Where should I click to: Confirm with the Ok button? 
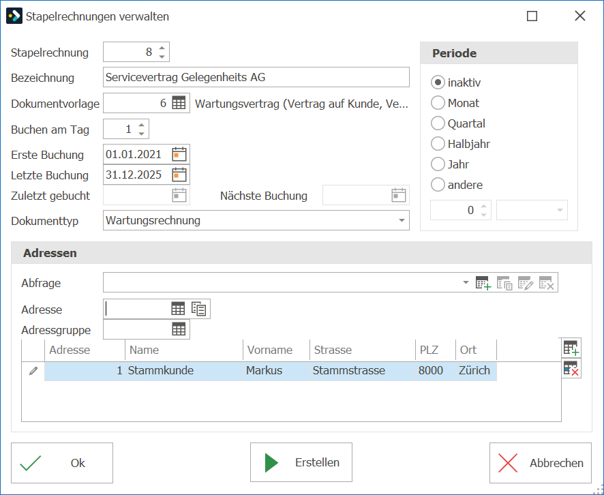[62, 463]
